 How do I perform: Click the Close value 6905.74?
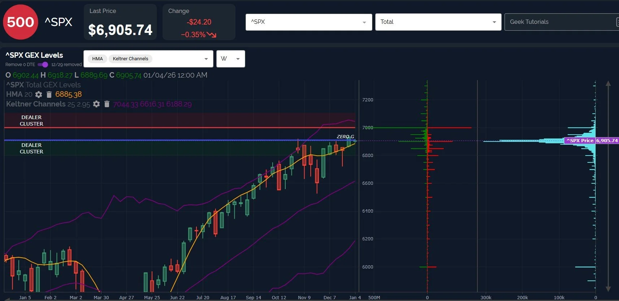point(129,75)
